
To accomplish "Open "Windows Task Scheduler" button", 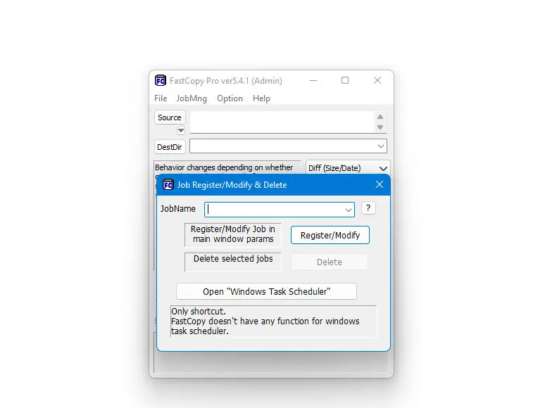I will [x=266, y=292].
